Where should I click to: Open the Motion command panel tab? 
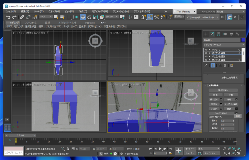(x=225, y=34)
